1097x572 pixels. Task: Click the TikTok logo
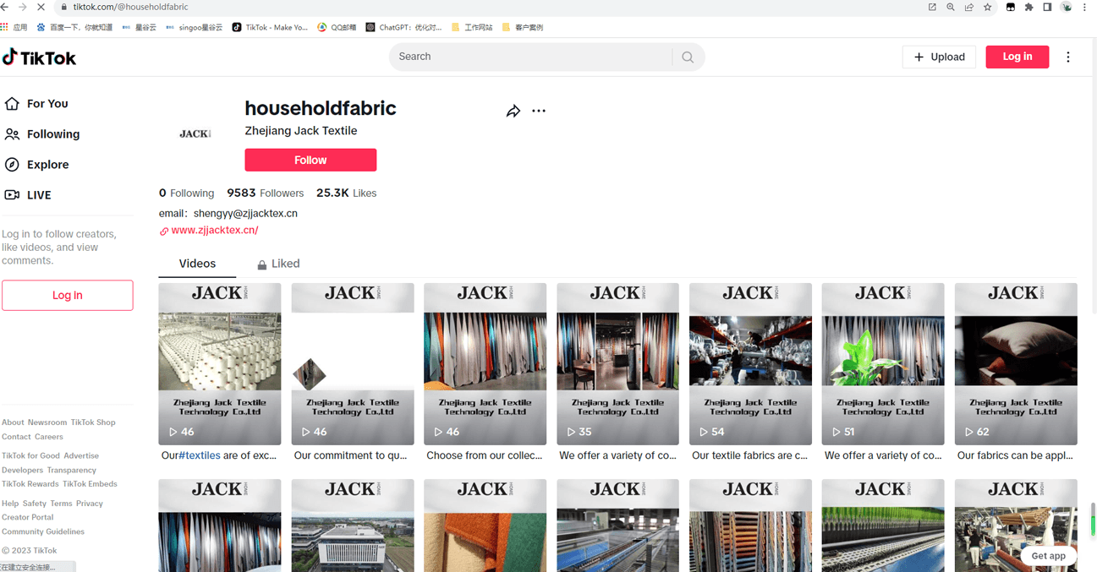point(40,57)
